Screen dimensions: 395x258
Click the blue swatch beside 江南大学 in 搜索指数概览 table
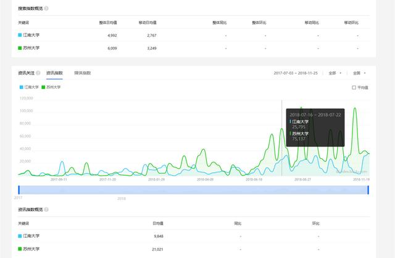(x=20, y=35)
